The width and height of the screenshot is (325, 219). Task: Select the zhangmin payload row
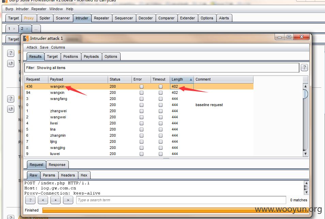pos(139,135)
